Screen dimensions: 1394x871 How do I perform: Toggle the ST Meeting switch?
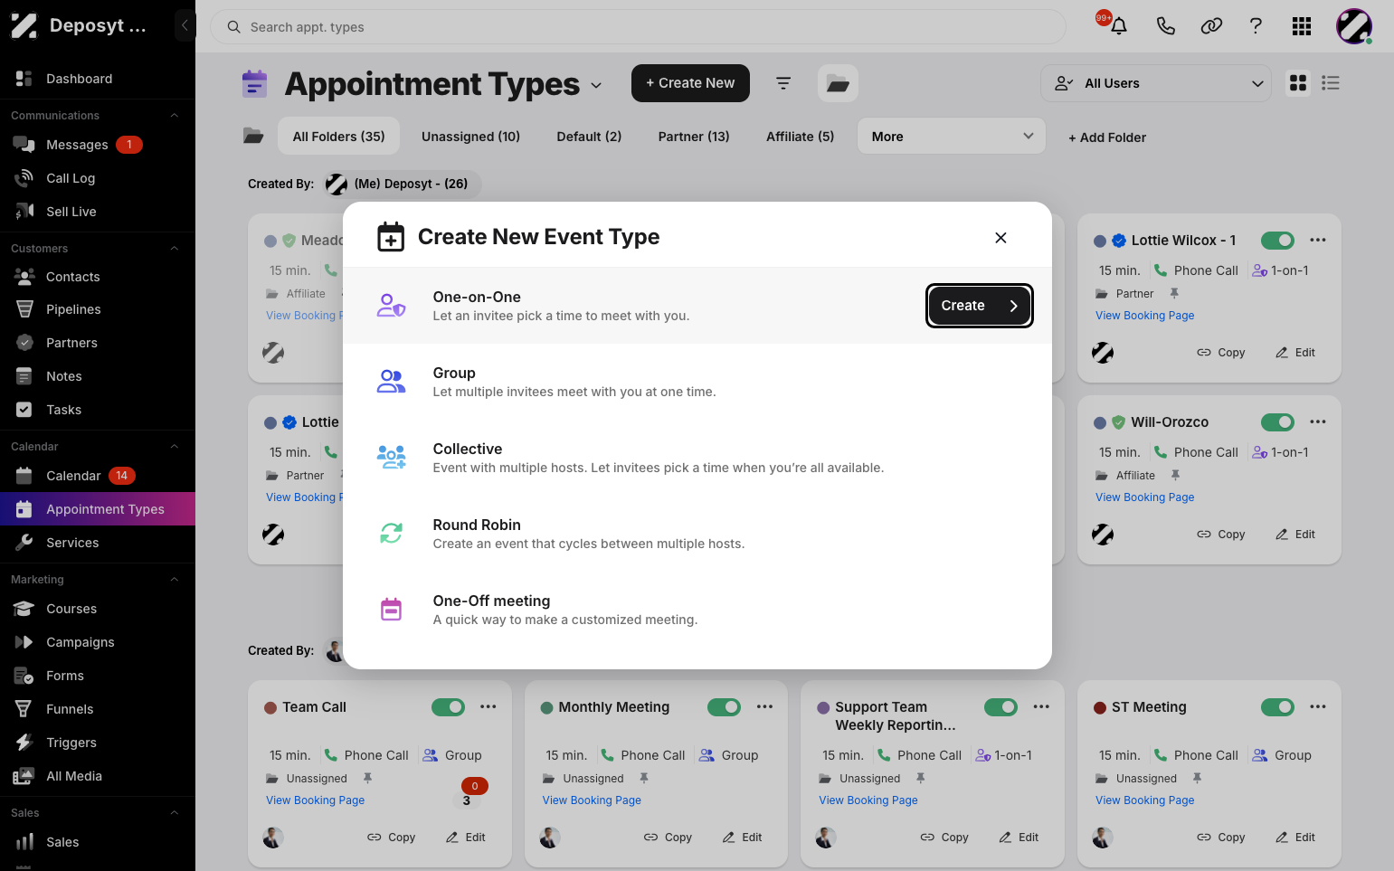1277,707
